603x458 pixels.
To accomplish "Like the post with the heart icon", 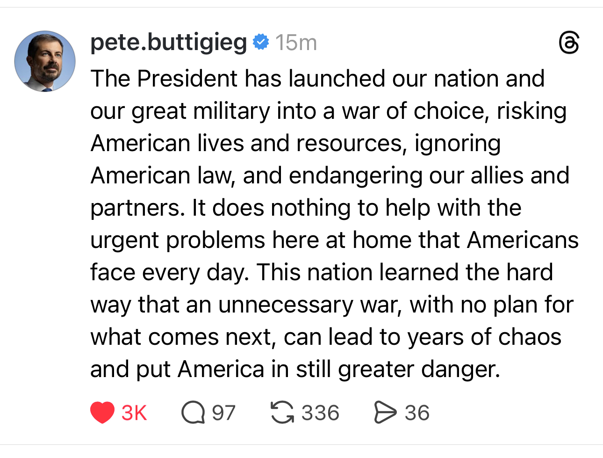I will tap(102, 413).
